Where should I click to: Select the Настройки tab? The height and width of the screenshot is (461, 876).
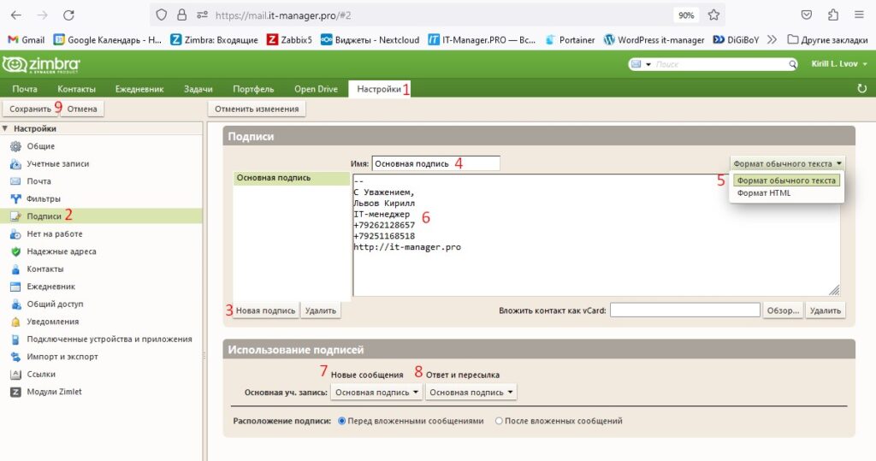(x=379, y=89)
